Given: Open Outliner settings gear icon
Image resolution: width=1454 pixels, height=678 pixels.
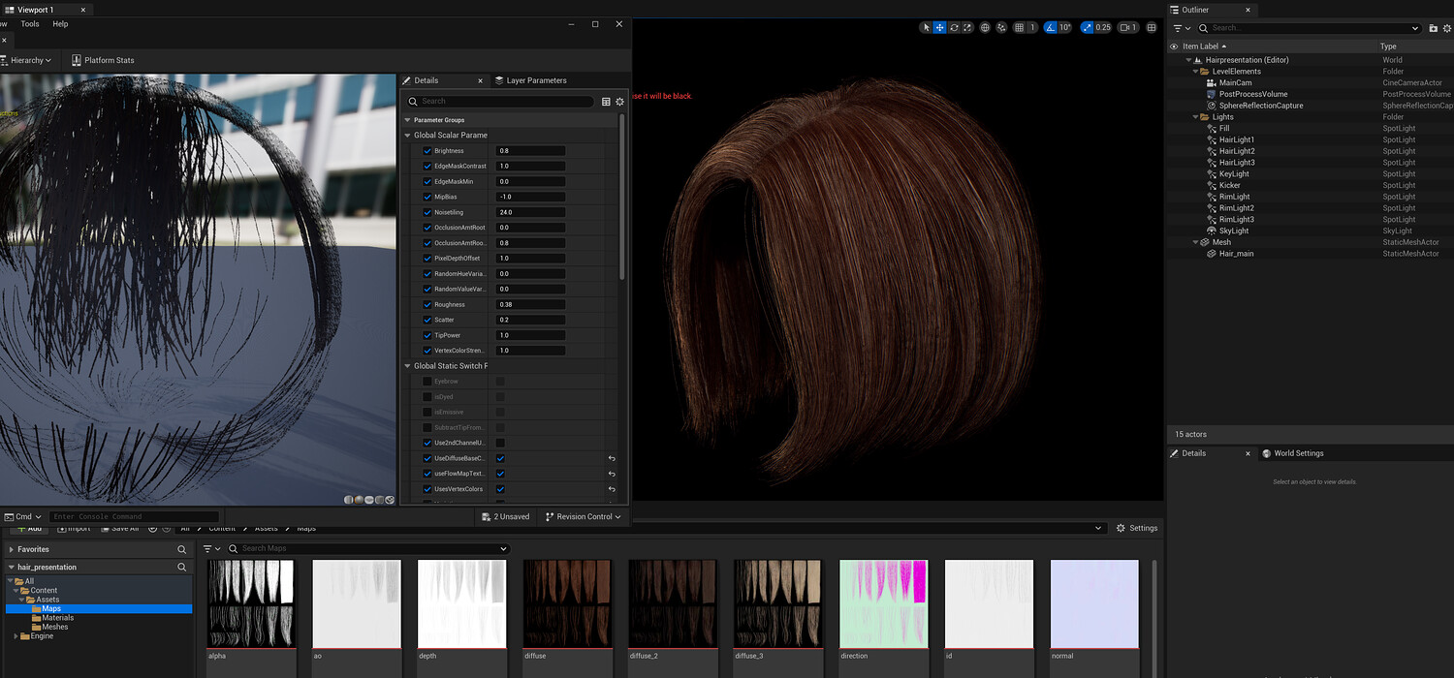Looking at the screenshot, I should pyautogui.click(x=1447, y=28).
